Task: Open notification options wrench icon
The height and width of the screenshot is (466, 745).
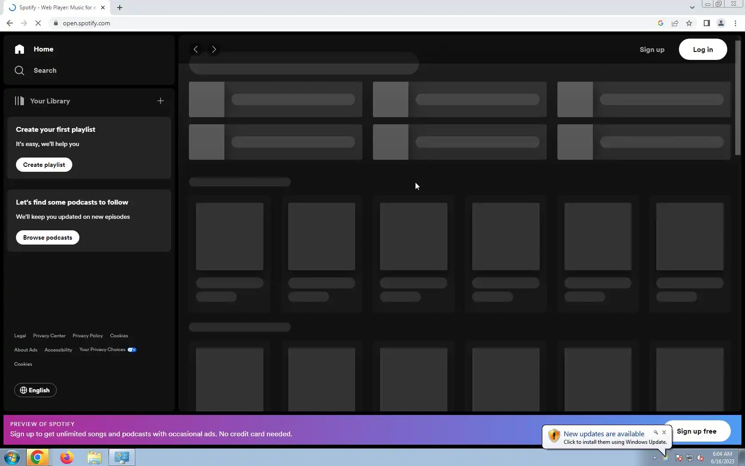Action: (656, 432)
